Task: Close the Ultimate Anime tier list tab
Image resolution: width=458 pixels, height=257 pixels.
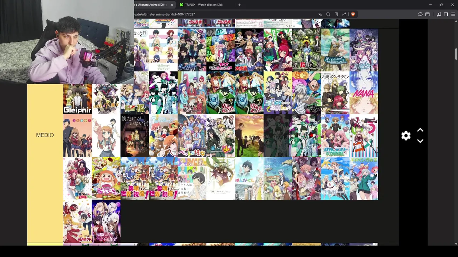Action: pyautogui.click(x=172, y=5)
